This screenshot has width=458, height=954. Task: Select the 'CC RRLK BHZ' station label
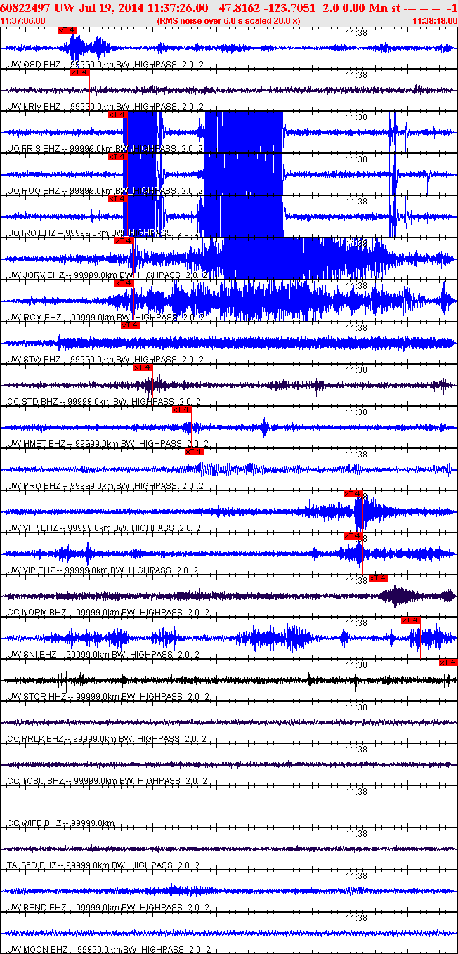(x=35, y=739)
